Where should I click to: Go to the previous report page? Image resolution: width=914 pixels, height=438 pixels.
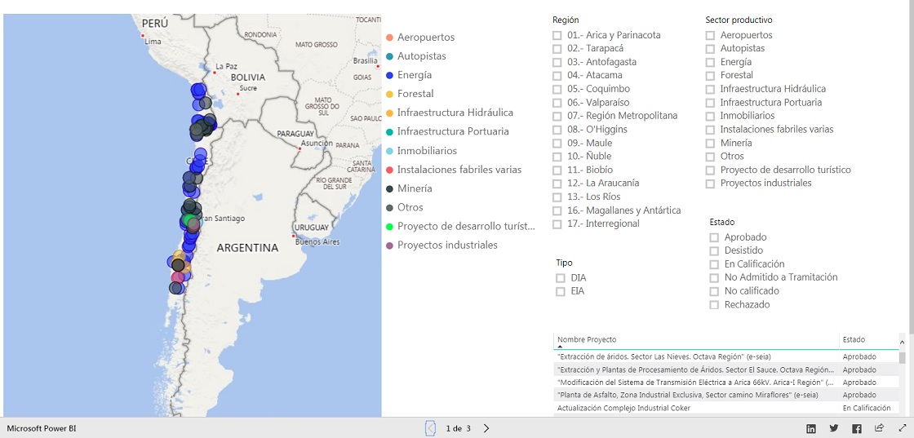coord(431,428)
